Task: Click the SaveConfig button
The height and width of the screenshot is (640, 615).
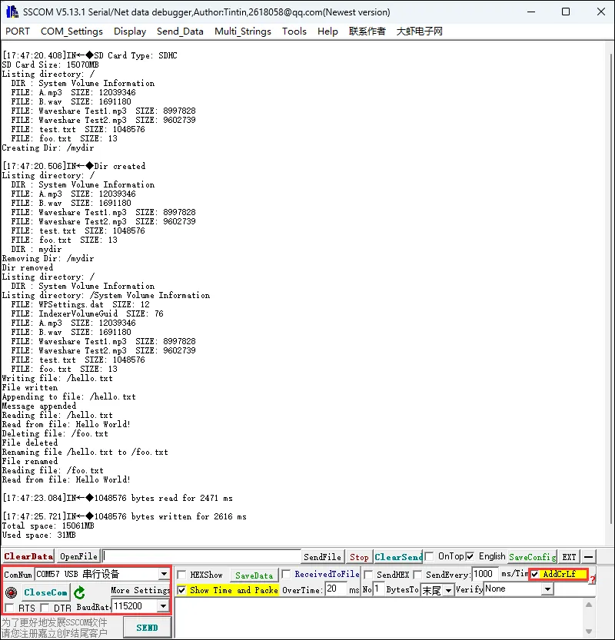Action: 532,556
